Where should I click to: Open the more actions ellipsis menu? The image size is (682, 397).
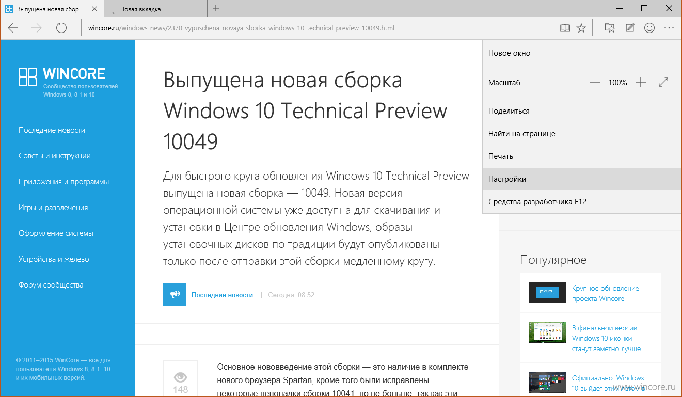click(x=669, y=28)
